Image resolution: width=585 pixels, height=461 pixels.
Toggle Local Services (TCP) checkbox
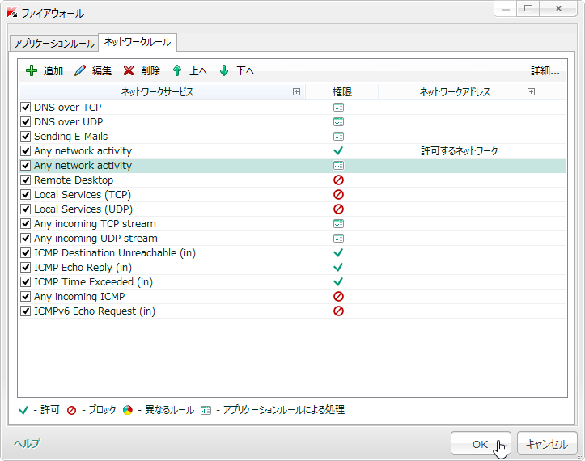point(25,195)
